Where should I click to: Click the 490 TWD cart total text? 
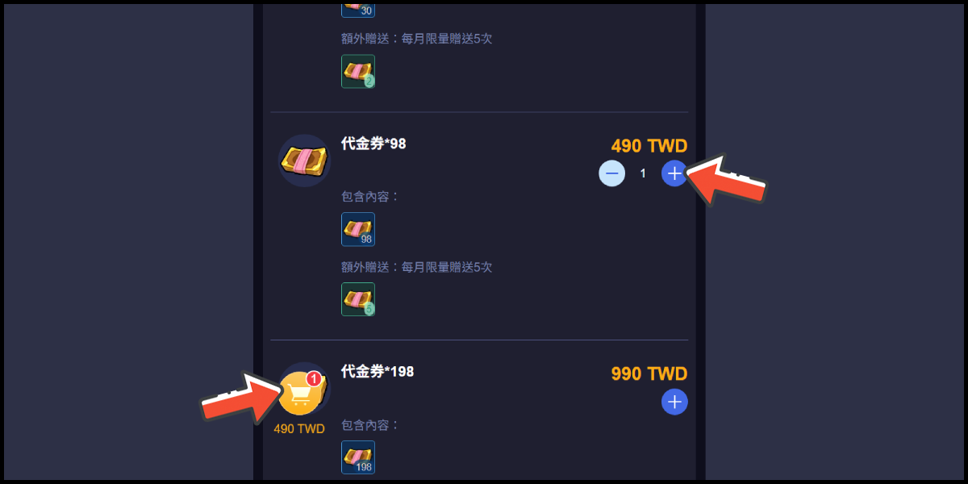click(x=299, y=429)
